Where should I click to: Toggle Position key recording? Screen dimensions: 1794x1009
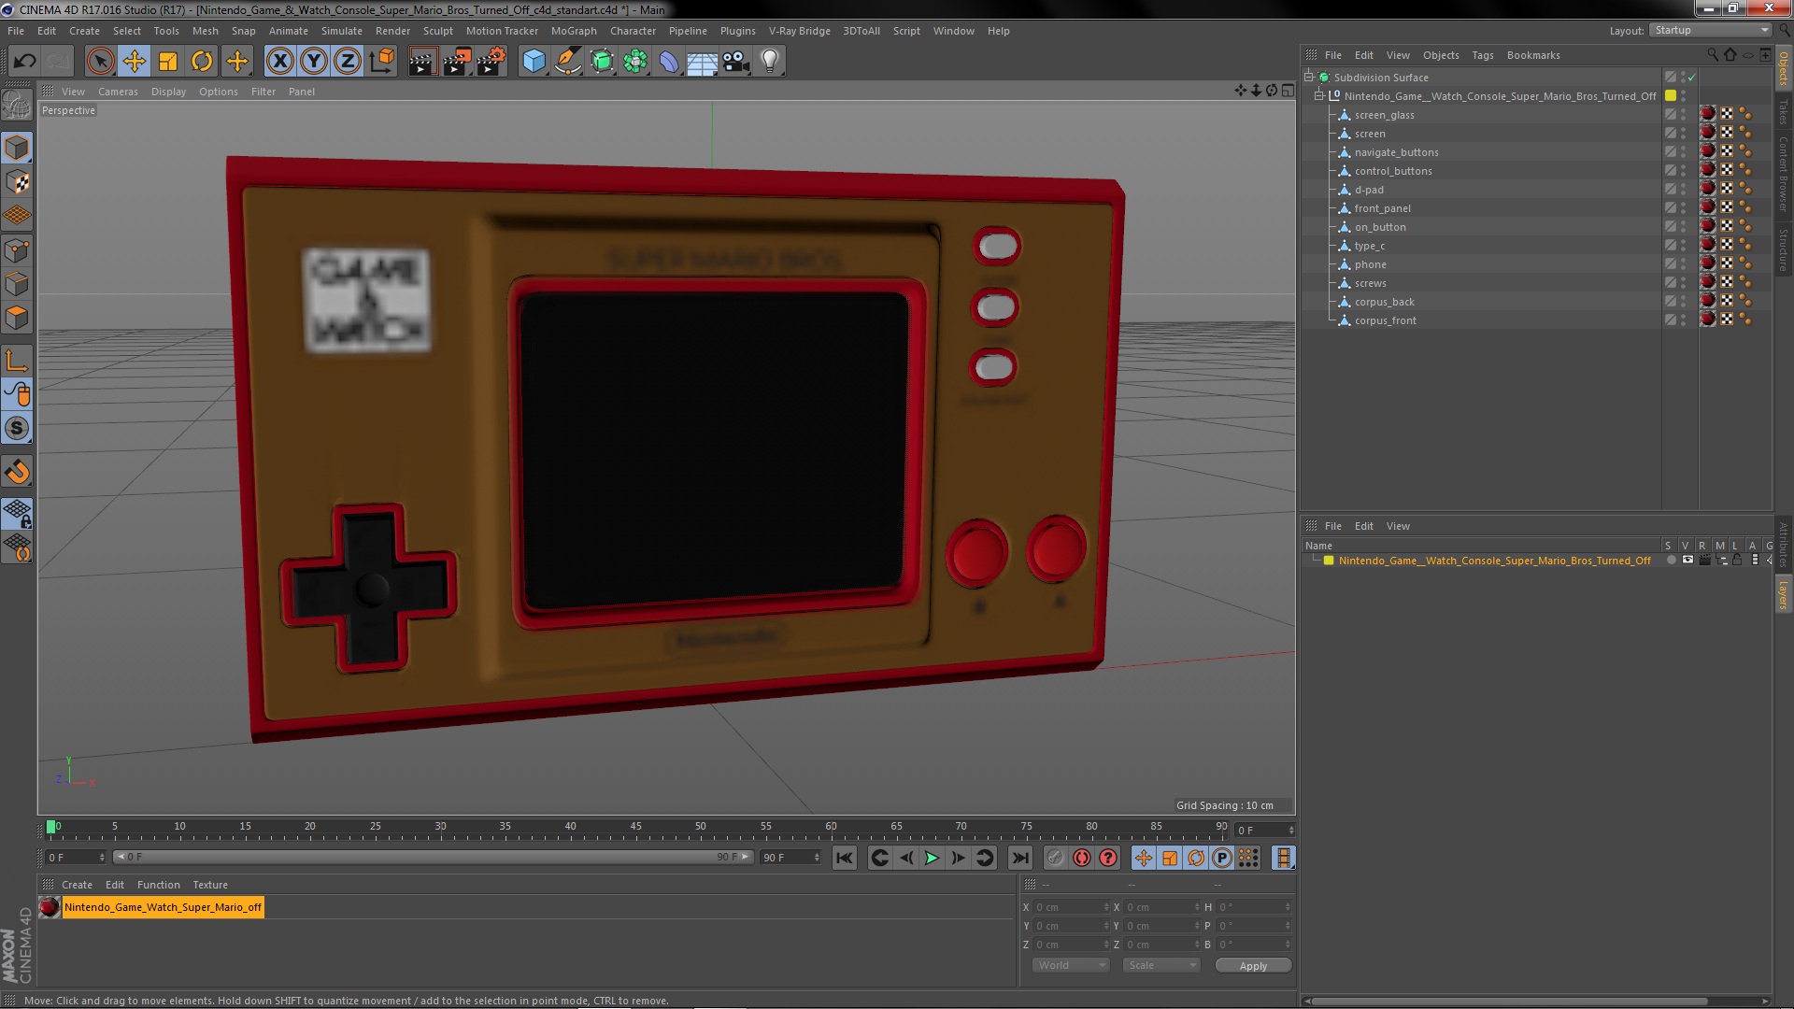coord(1144,858)
